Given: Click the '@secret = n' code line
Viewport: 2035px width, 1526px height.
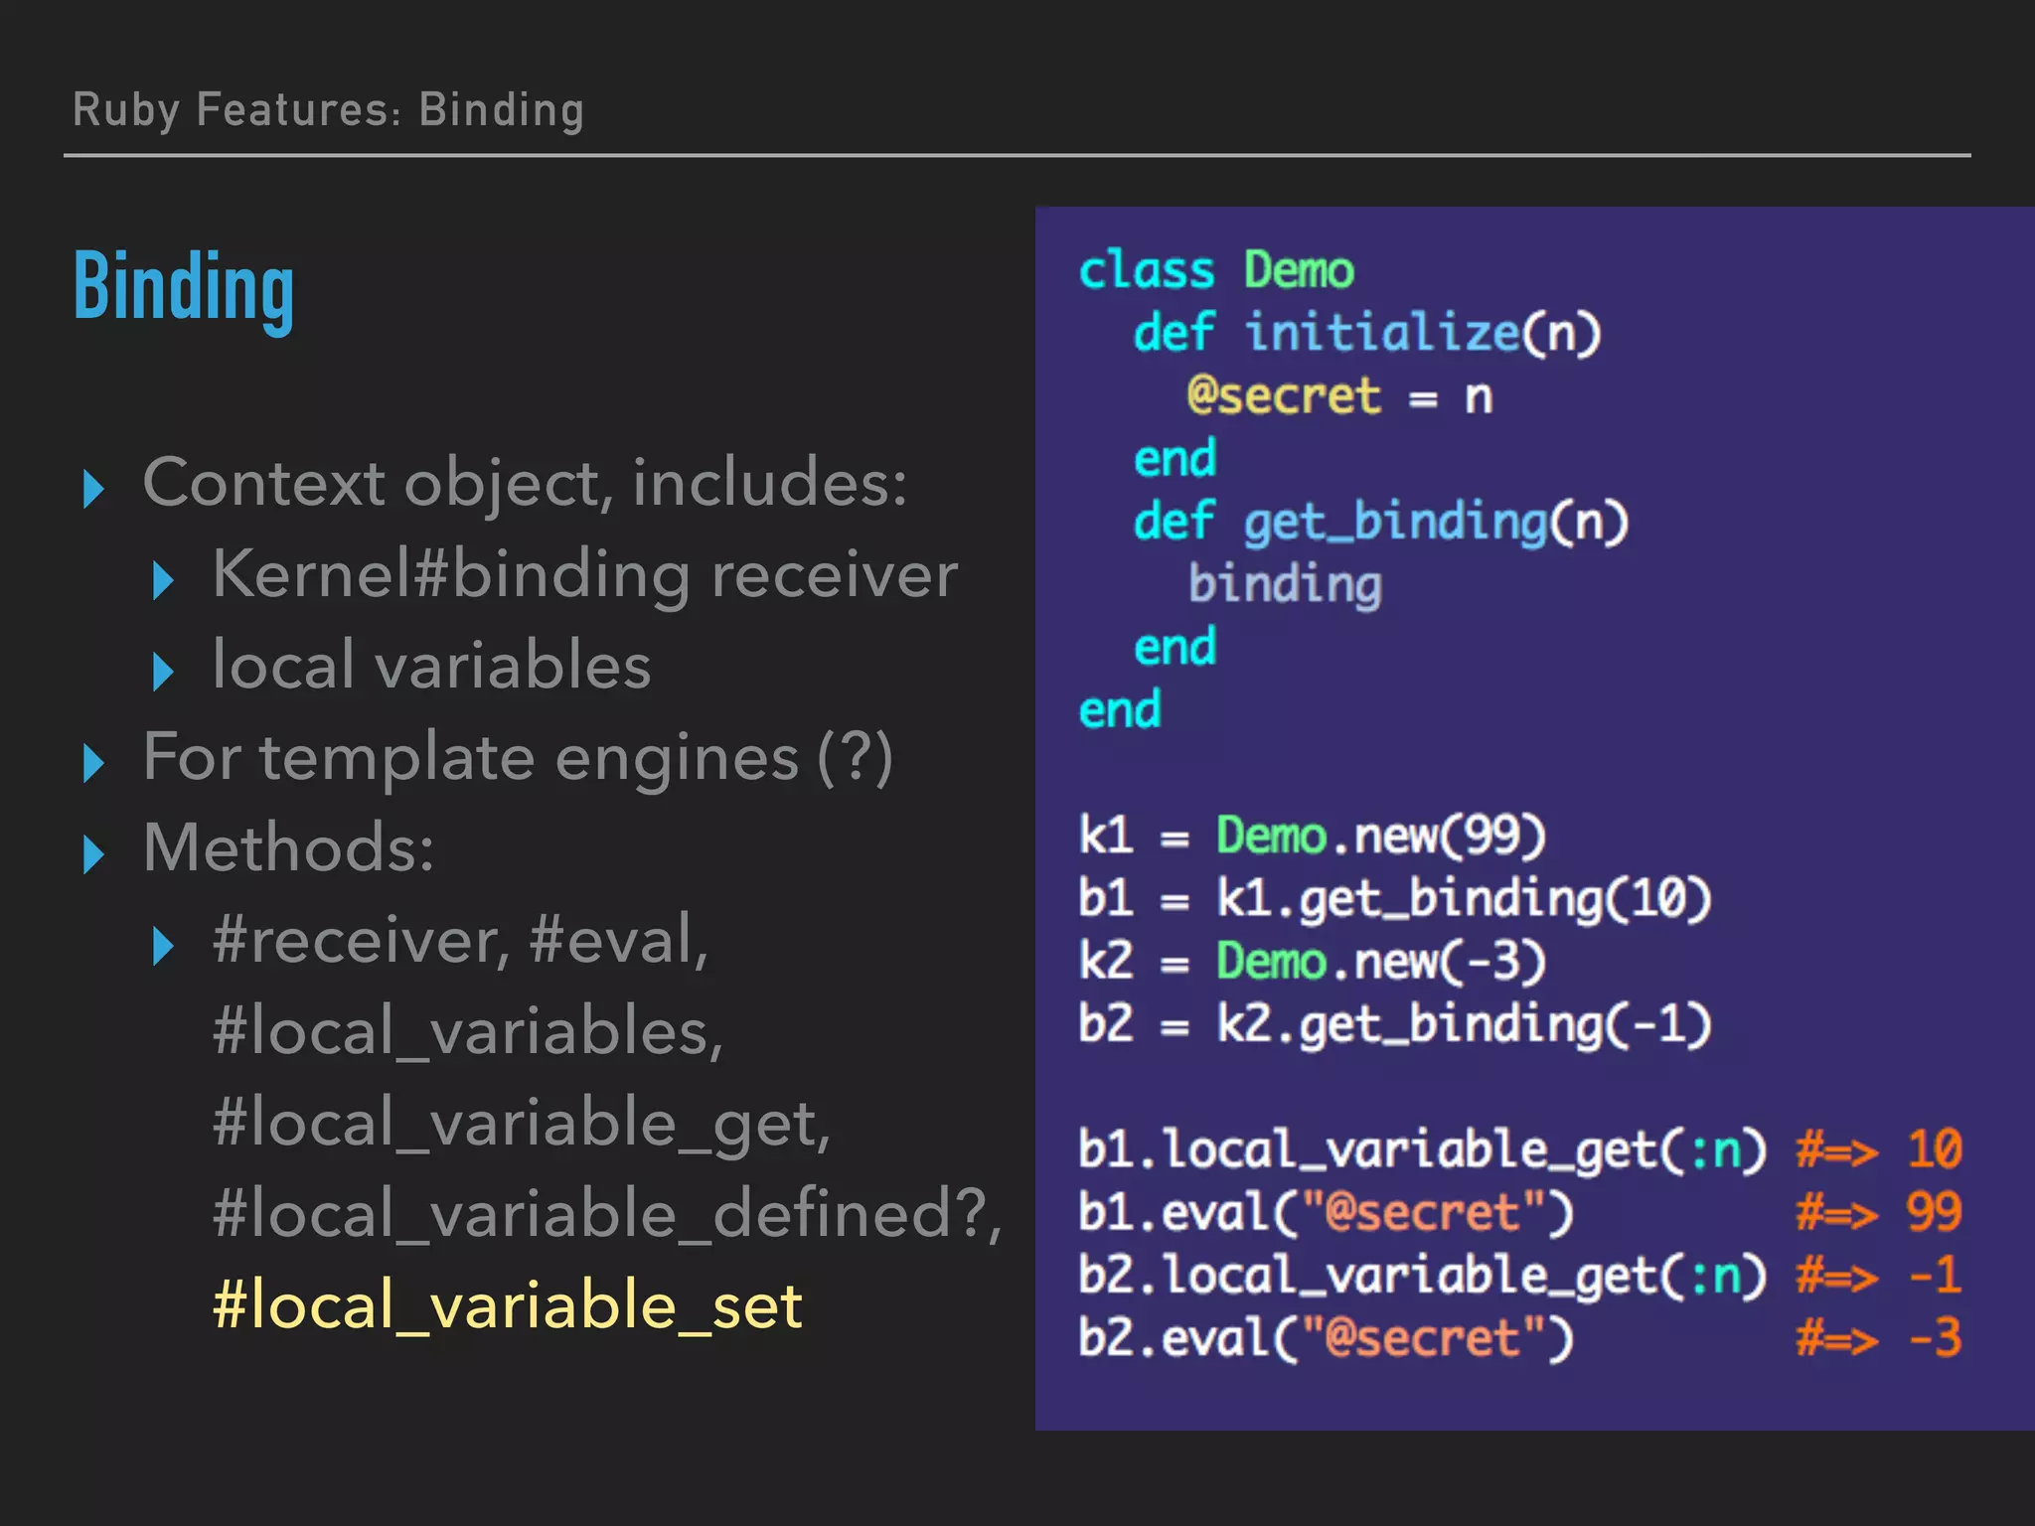Looking at the screenshot, I should click(1338, 395).
